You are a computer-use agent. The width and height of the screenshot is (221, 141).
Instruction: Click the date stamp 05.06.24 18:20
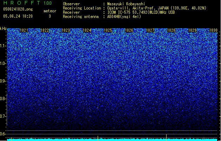(x=18, y=16)
